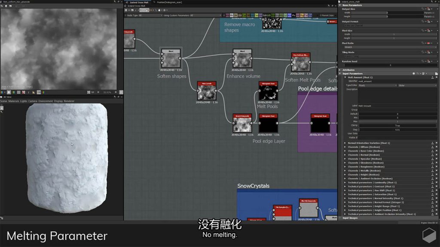Select the Blend node above Soften shapes

(171, 59)
